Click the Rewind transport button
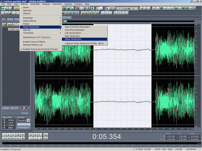 [9, 138]
